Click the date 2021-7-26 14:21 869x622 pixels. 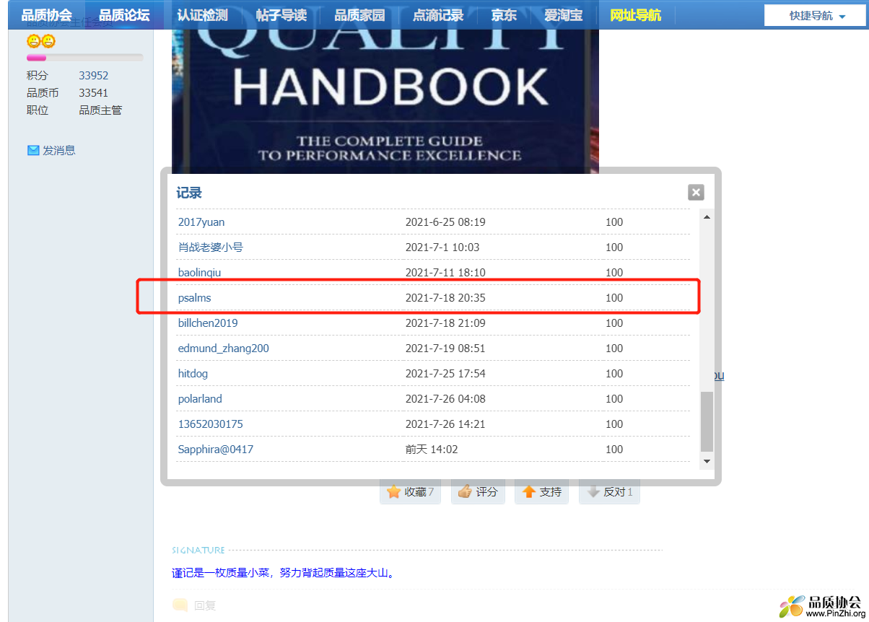click(x=445, y=424)
